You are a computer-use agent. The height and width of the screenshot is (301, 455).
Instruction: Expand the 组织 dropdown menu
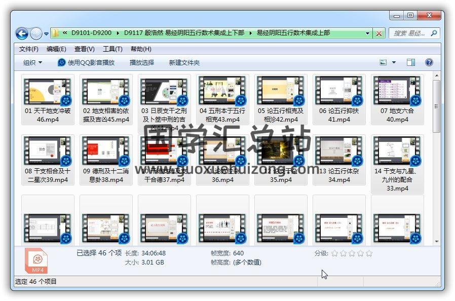click(x=33, y=62)
